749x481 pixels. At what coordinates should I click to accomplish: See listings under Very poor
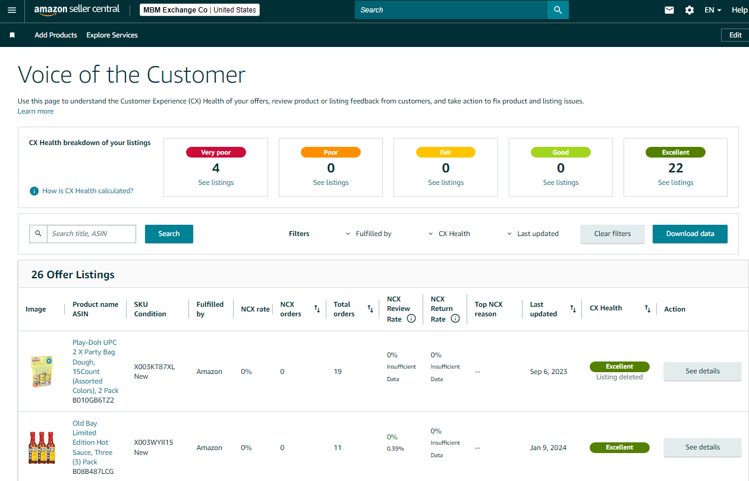click(x=216, y=183)
